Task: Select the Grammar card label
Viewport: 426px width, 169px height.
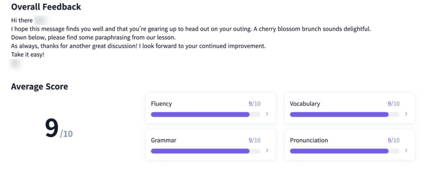Action: click(x=163, y=140)
